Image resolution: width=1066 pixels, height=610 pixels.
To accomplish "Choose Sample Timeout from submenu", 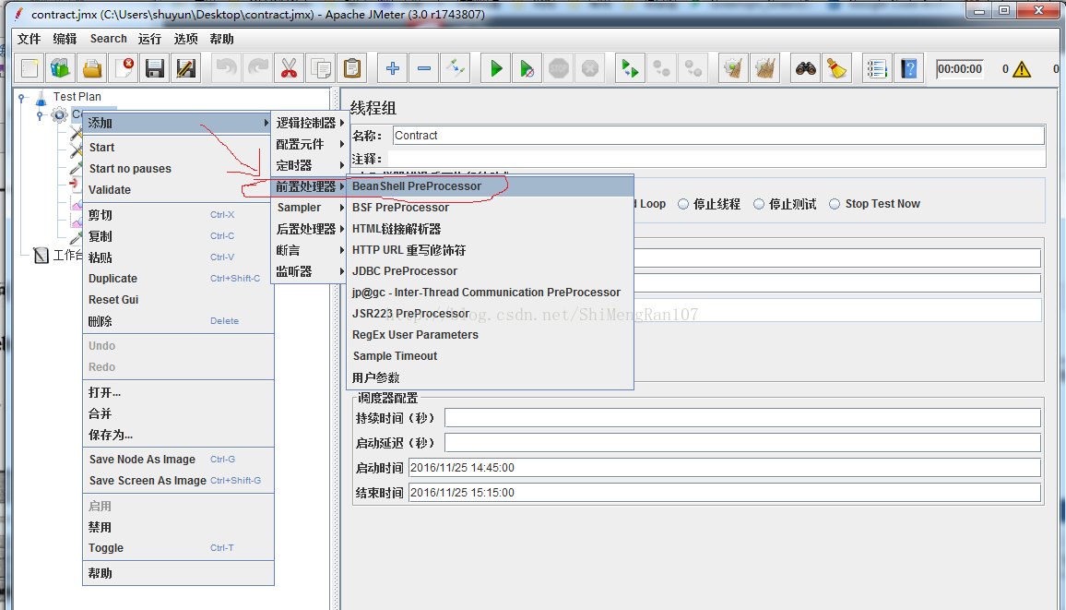I will 491,355.
